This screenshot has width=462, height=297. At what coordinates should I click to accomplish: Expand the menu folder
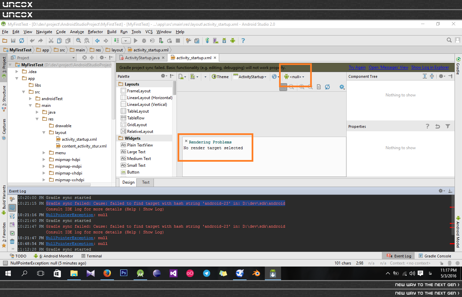[44, 153]
